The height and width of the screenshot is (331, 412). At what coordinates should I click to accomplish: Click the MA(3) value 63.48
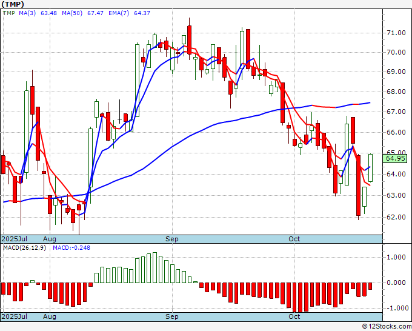(x=48, y=13)
